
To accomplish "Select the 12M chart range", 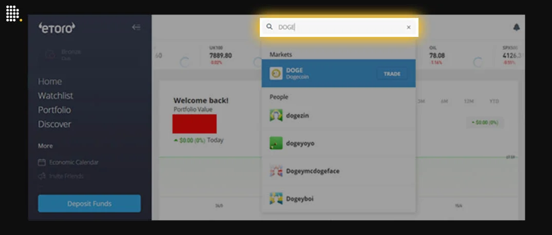I will pos(469,101).
